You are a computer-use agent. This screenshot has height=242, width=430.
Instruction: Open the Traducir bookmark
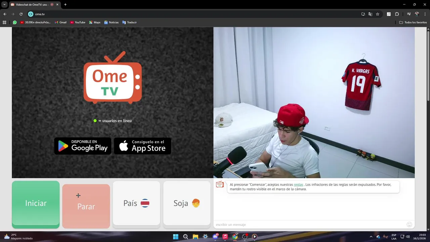[129, 23]
